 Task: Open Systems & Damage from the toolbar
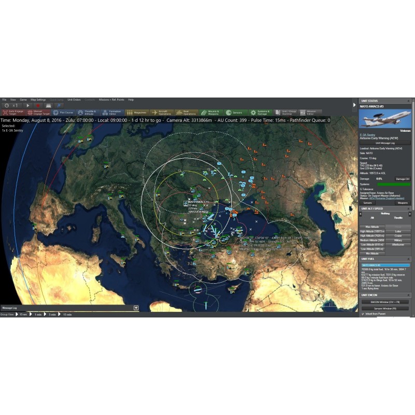(259, 112)
